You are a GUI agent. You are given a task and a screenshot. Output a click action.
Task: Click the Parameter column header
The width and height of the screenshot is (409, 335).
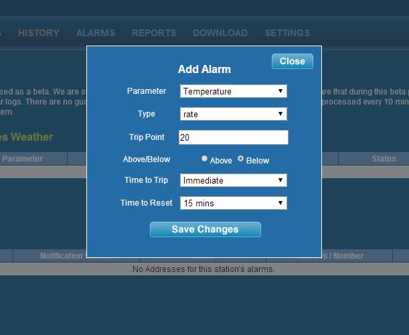(23, 159)
